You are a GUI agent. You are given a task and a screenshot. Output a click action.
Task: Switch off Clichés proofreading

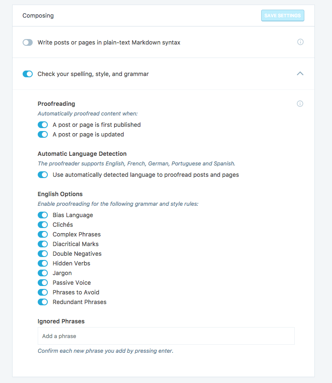(43, 225)
